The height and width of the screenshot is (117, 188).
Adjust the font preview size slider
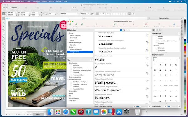click(x=141, y=106)
